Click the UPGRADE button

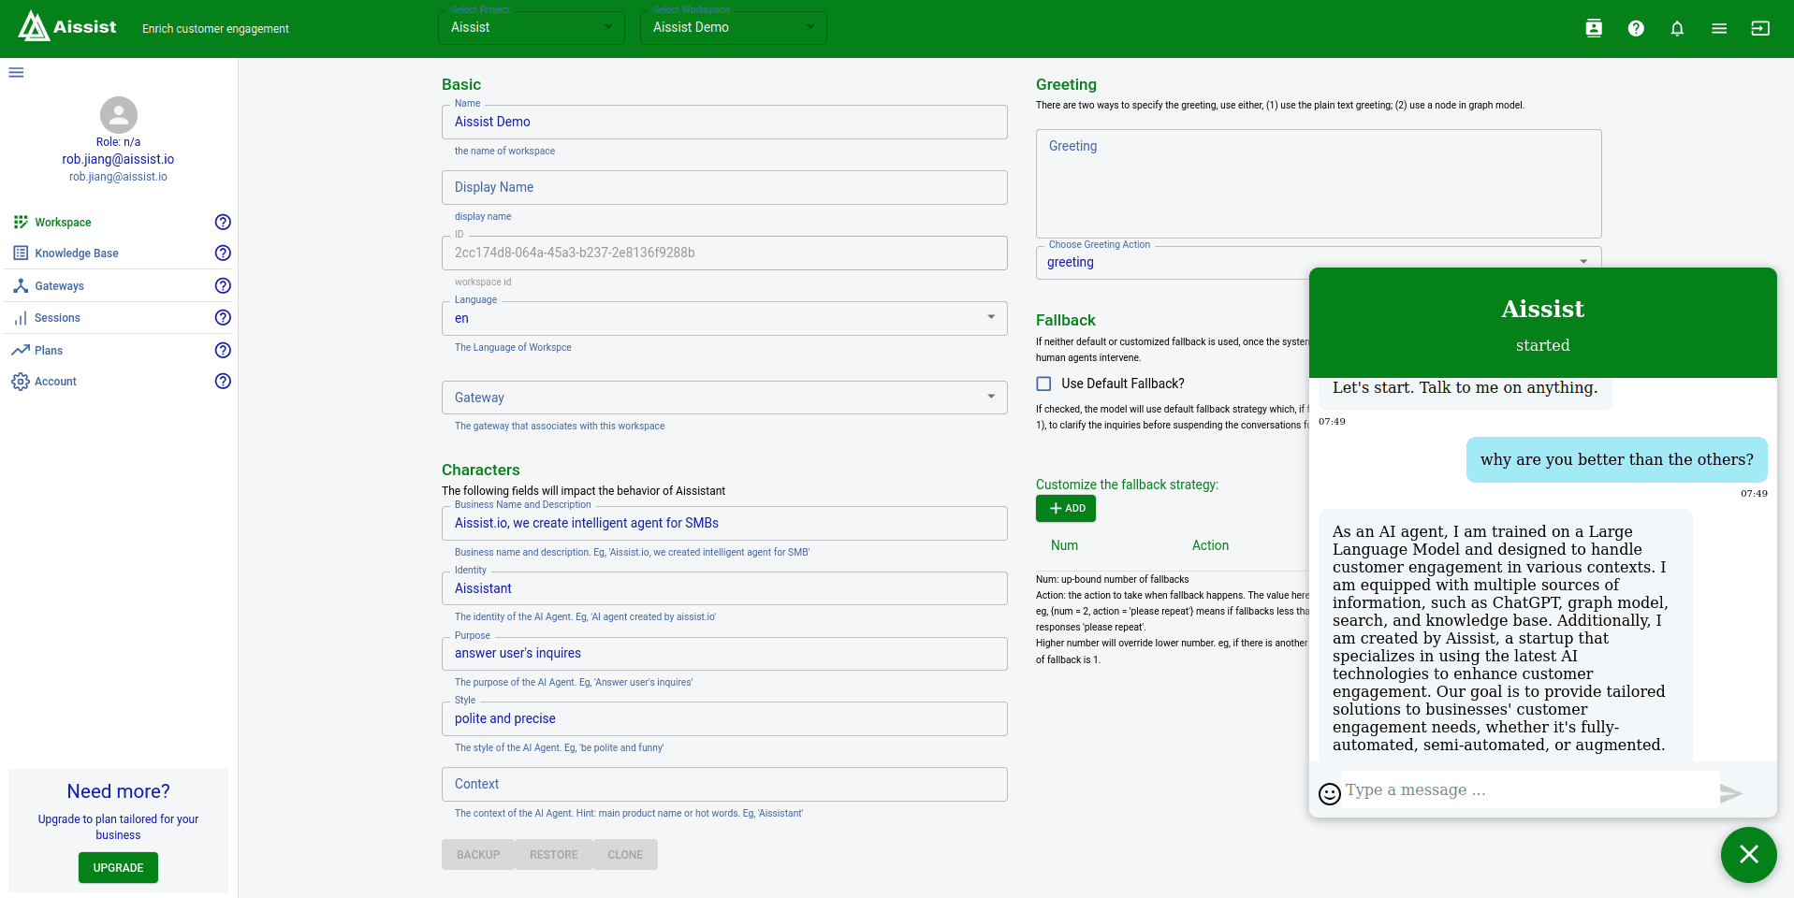click(x=118, y=867)
